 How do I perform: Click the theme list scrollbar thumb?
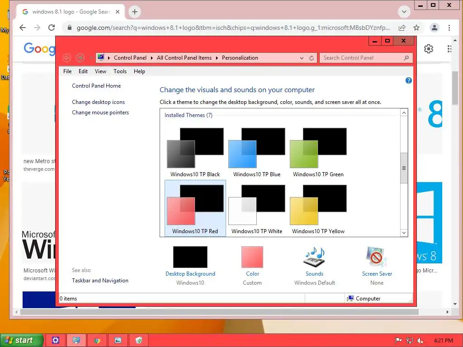[x=404, y=168]
